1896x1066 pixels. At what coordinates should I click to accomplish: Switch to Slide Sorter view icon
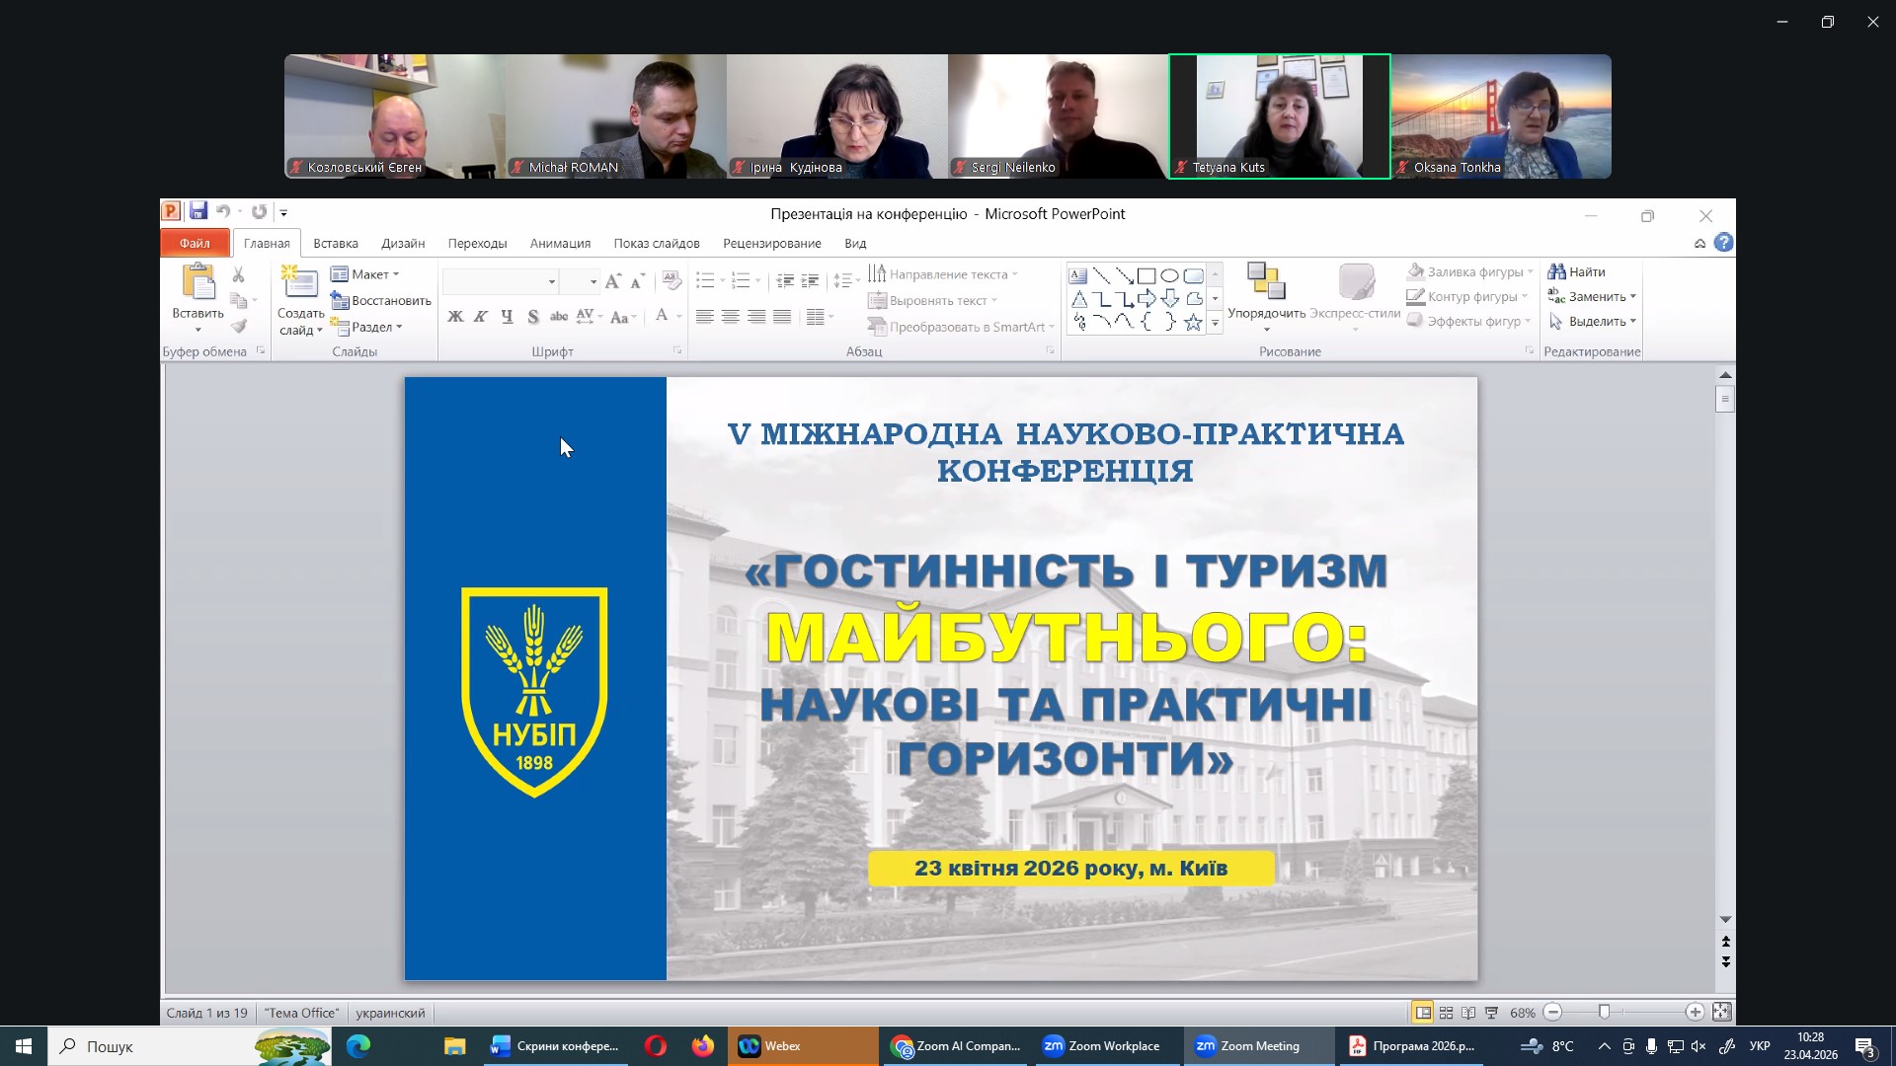pos(1446,1013)
